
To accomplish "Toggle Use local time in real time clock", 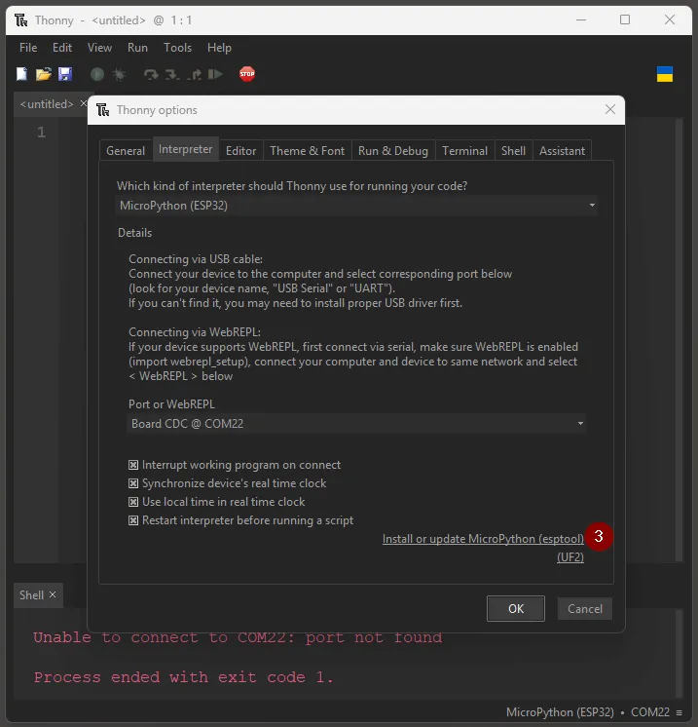I will pyautogui.click(x=133, y=502).
